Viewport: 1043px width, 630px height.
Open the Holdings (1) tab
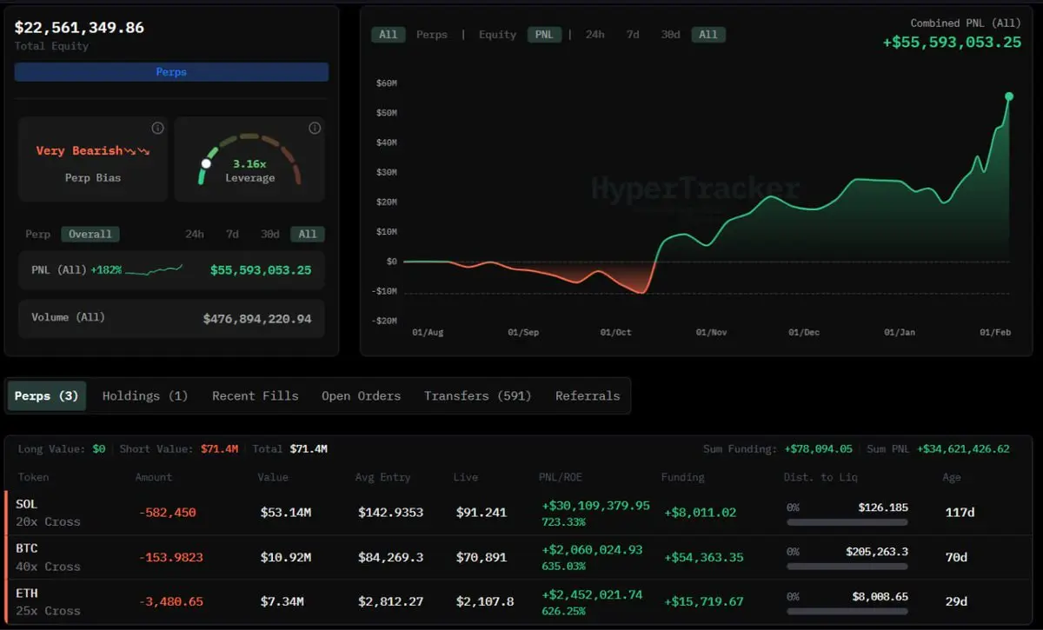(145, 395)
